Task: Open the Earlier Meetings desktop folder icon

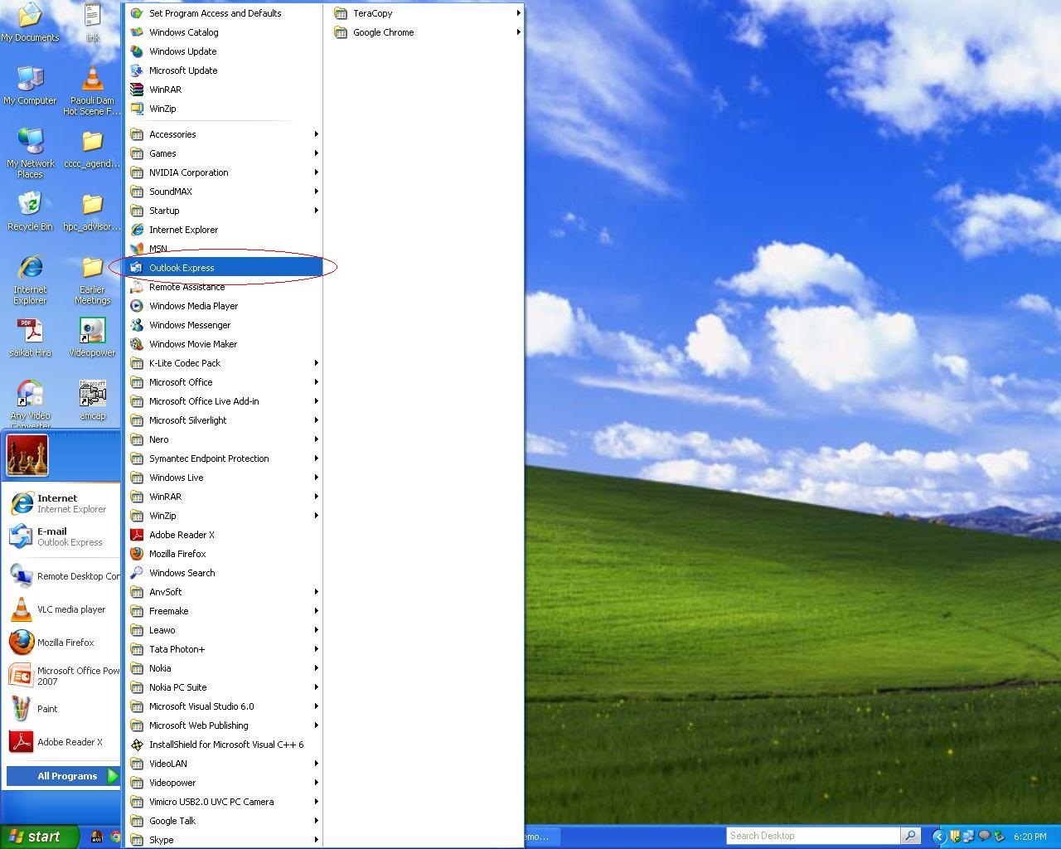Action: (x=92, y=267)
